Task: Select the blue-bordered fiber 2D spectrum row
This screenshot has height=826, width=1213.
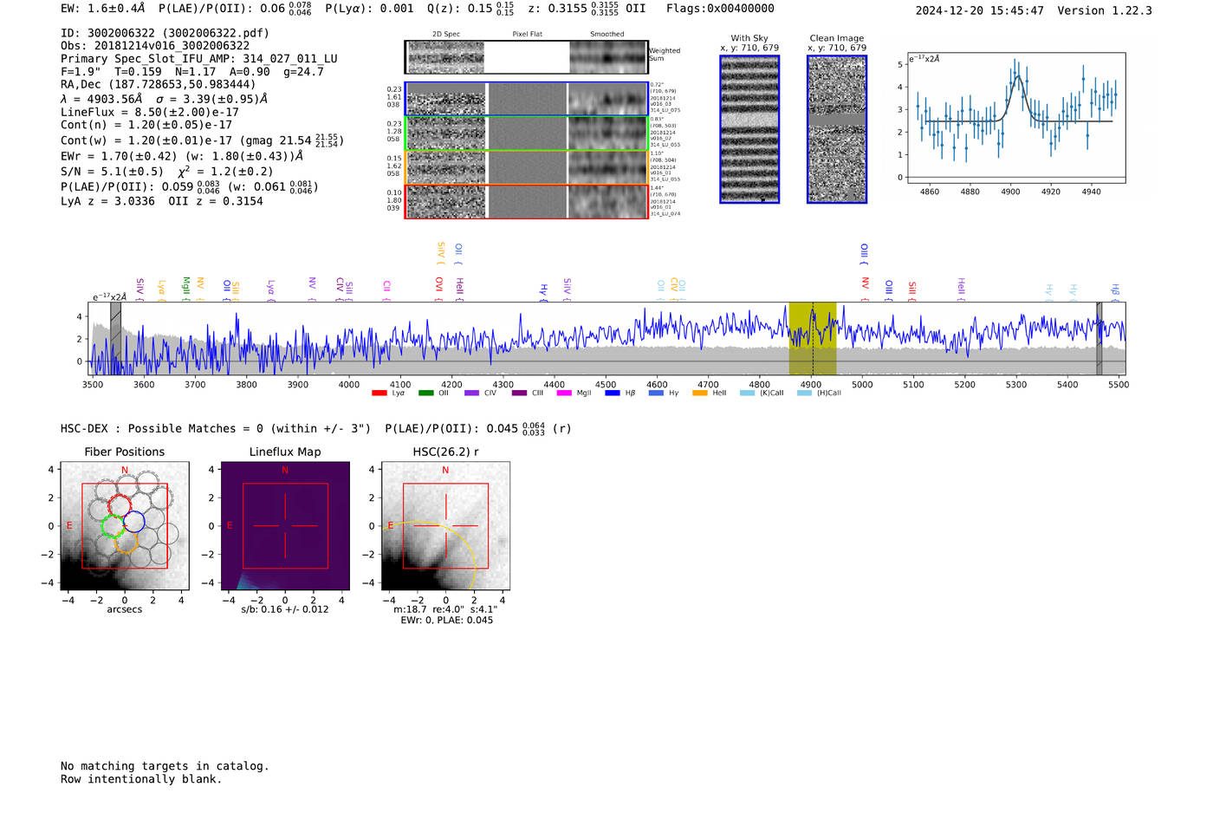Action: 527,99
